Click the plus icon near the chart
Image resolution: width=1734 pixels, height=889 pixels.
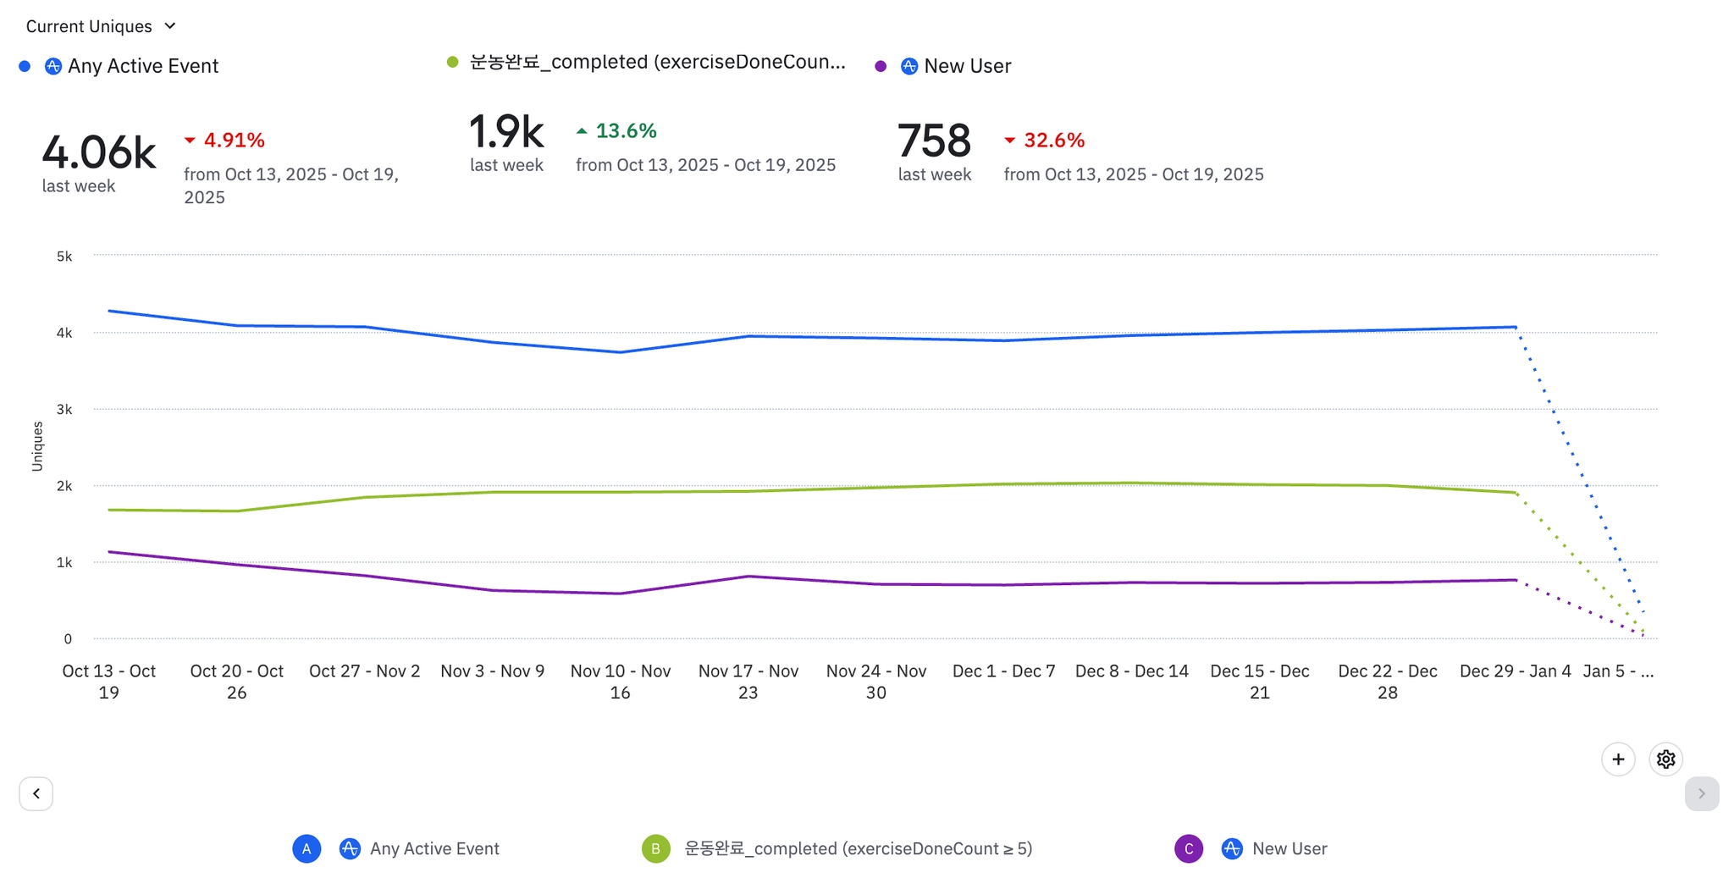click(x=1617, y=759)
